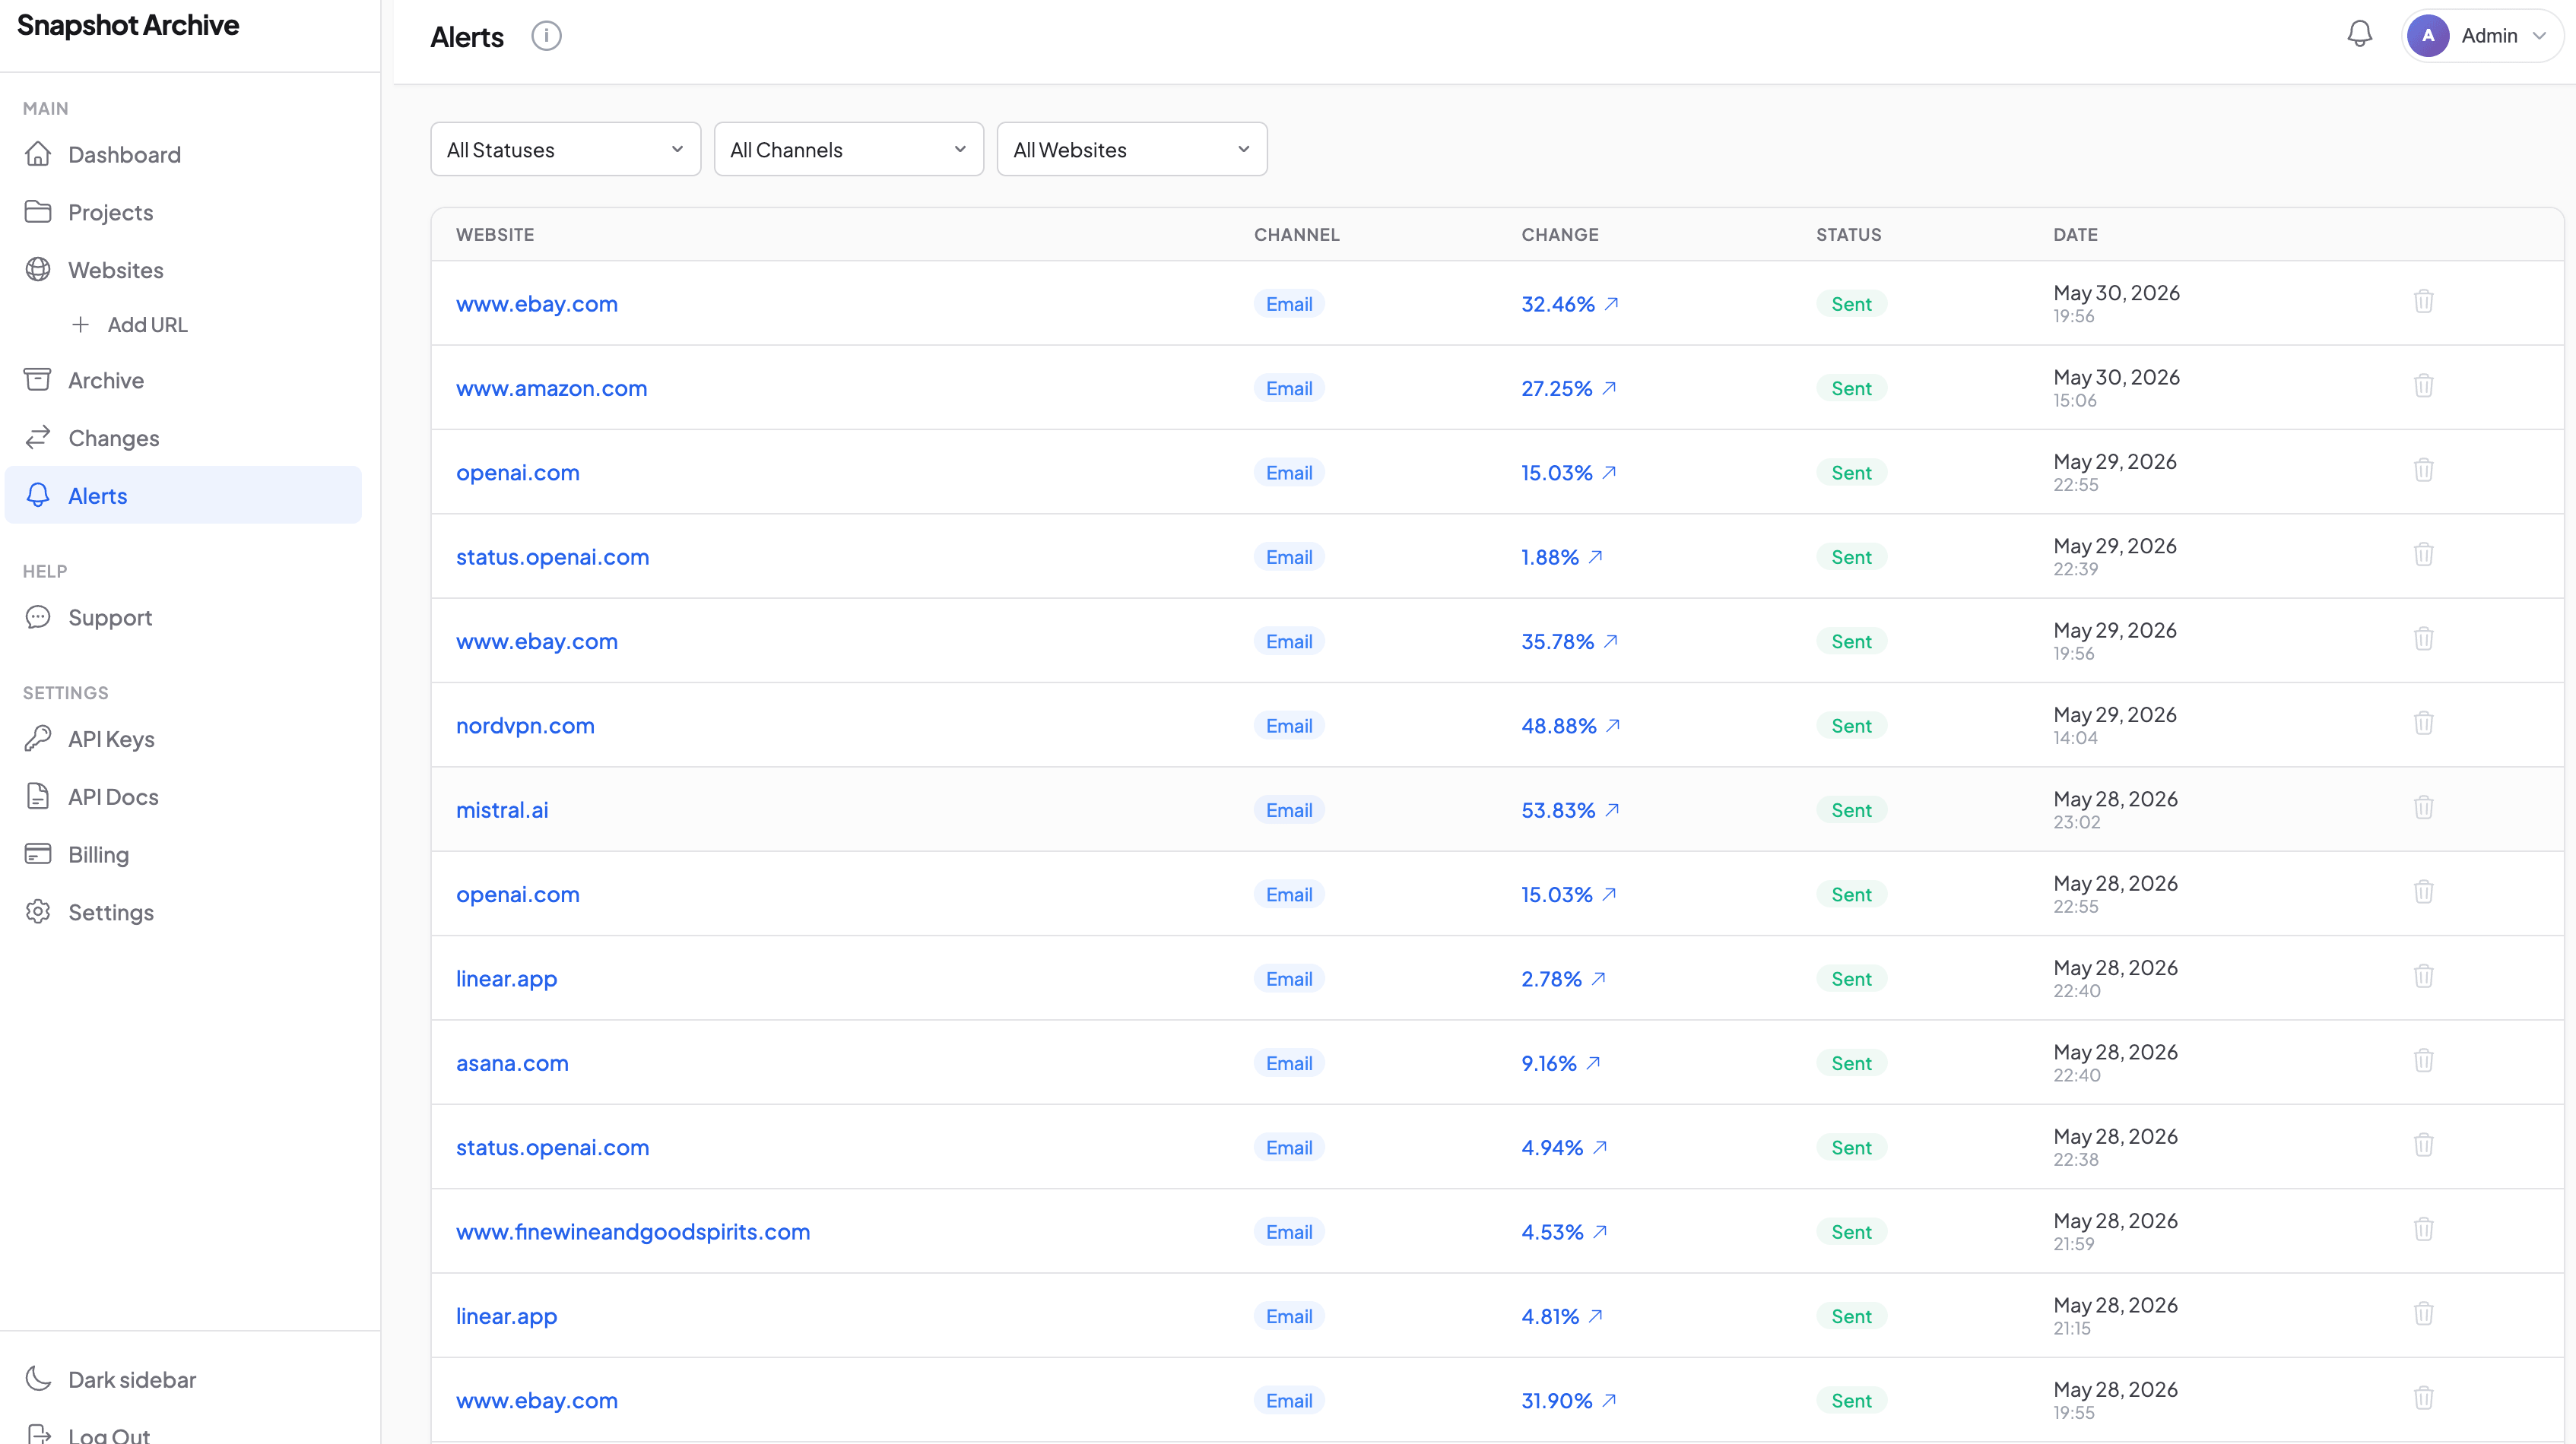2576x1444 pixels.
Task: View the 53.83% change details
Action: 1569,810
